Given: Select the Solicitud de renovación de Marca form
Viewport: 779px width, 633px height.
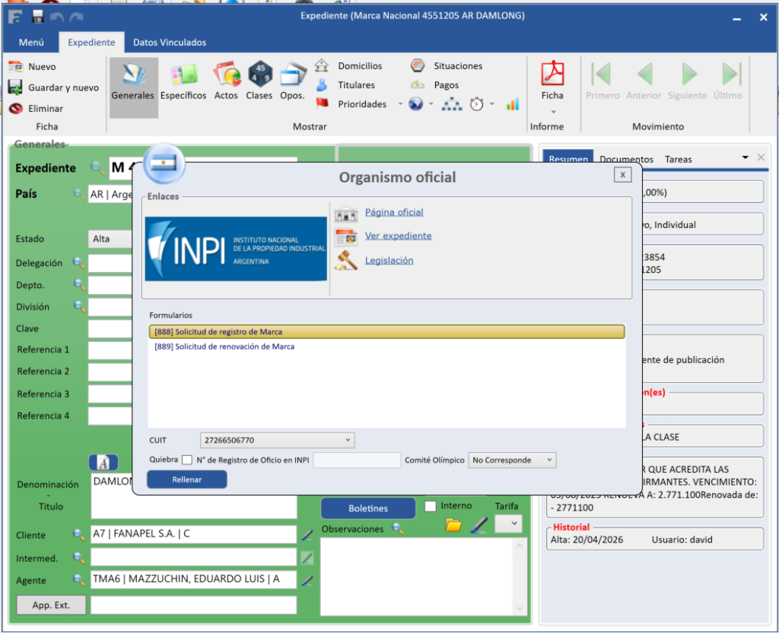Looking at the screenshot, I should 224,347.
